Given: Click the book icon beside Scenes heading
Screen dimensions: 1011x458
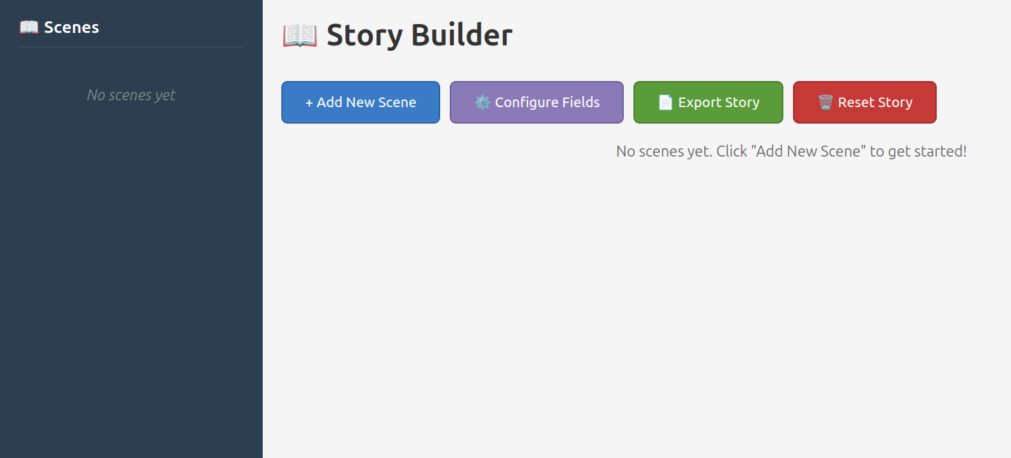Looking at the screenshot, I should [29, 27].
